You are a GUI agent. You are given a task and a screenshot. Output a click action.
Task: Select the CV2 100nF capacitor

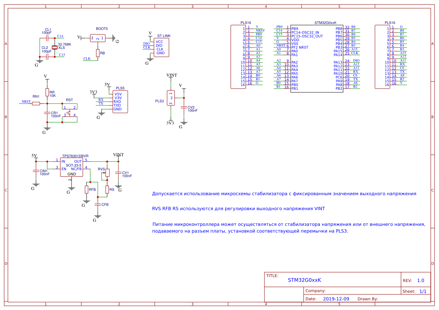[184, 107]
